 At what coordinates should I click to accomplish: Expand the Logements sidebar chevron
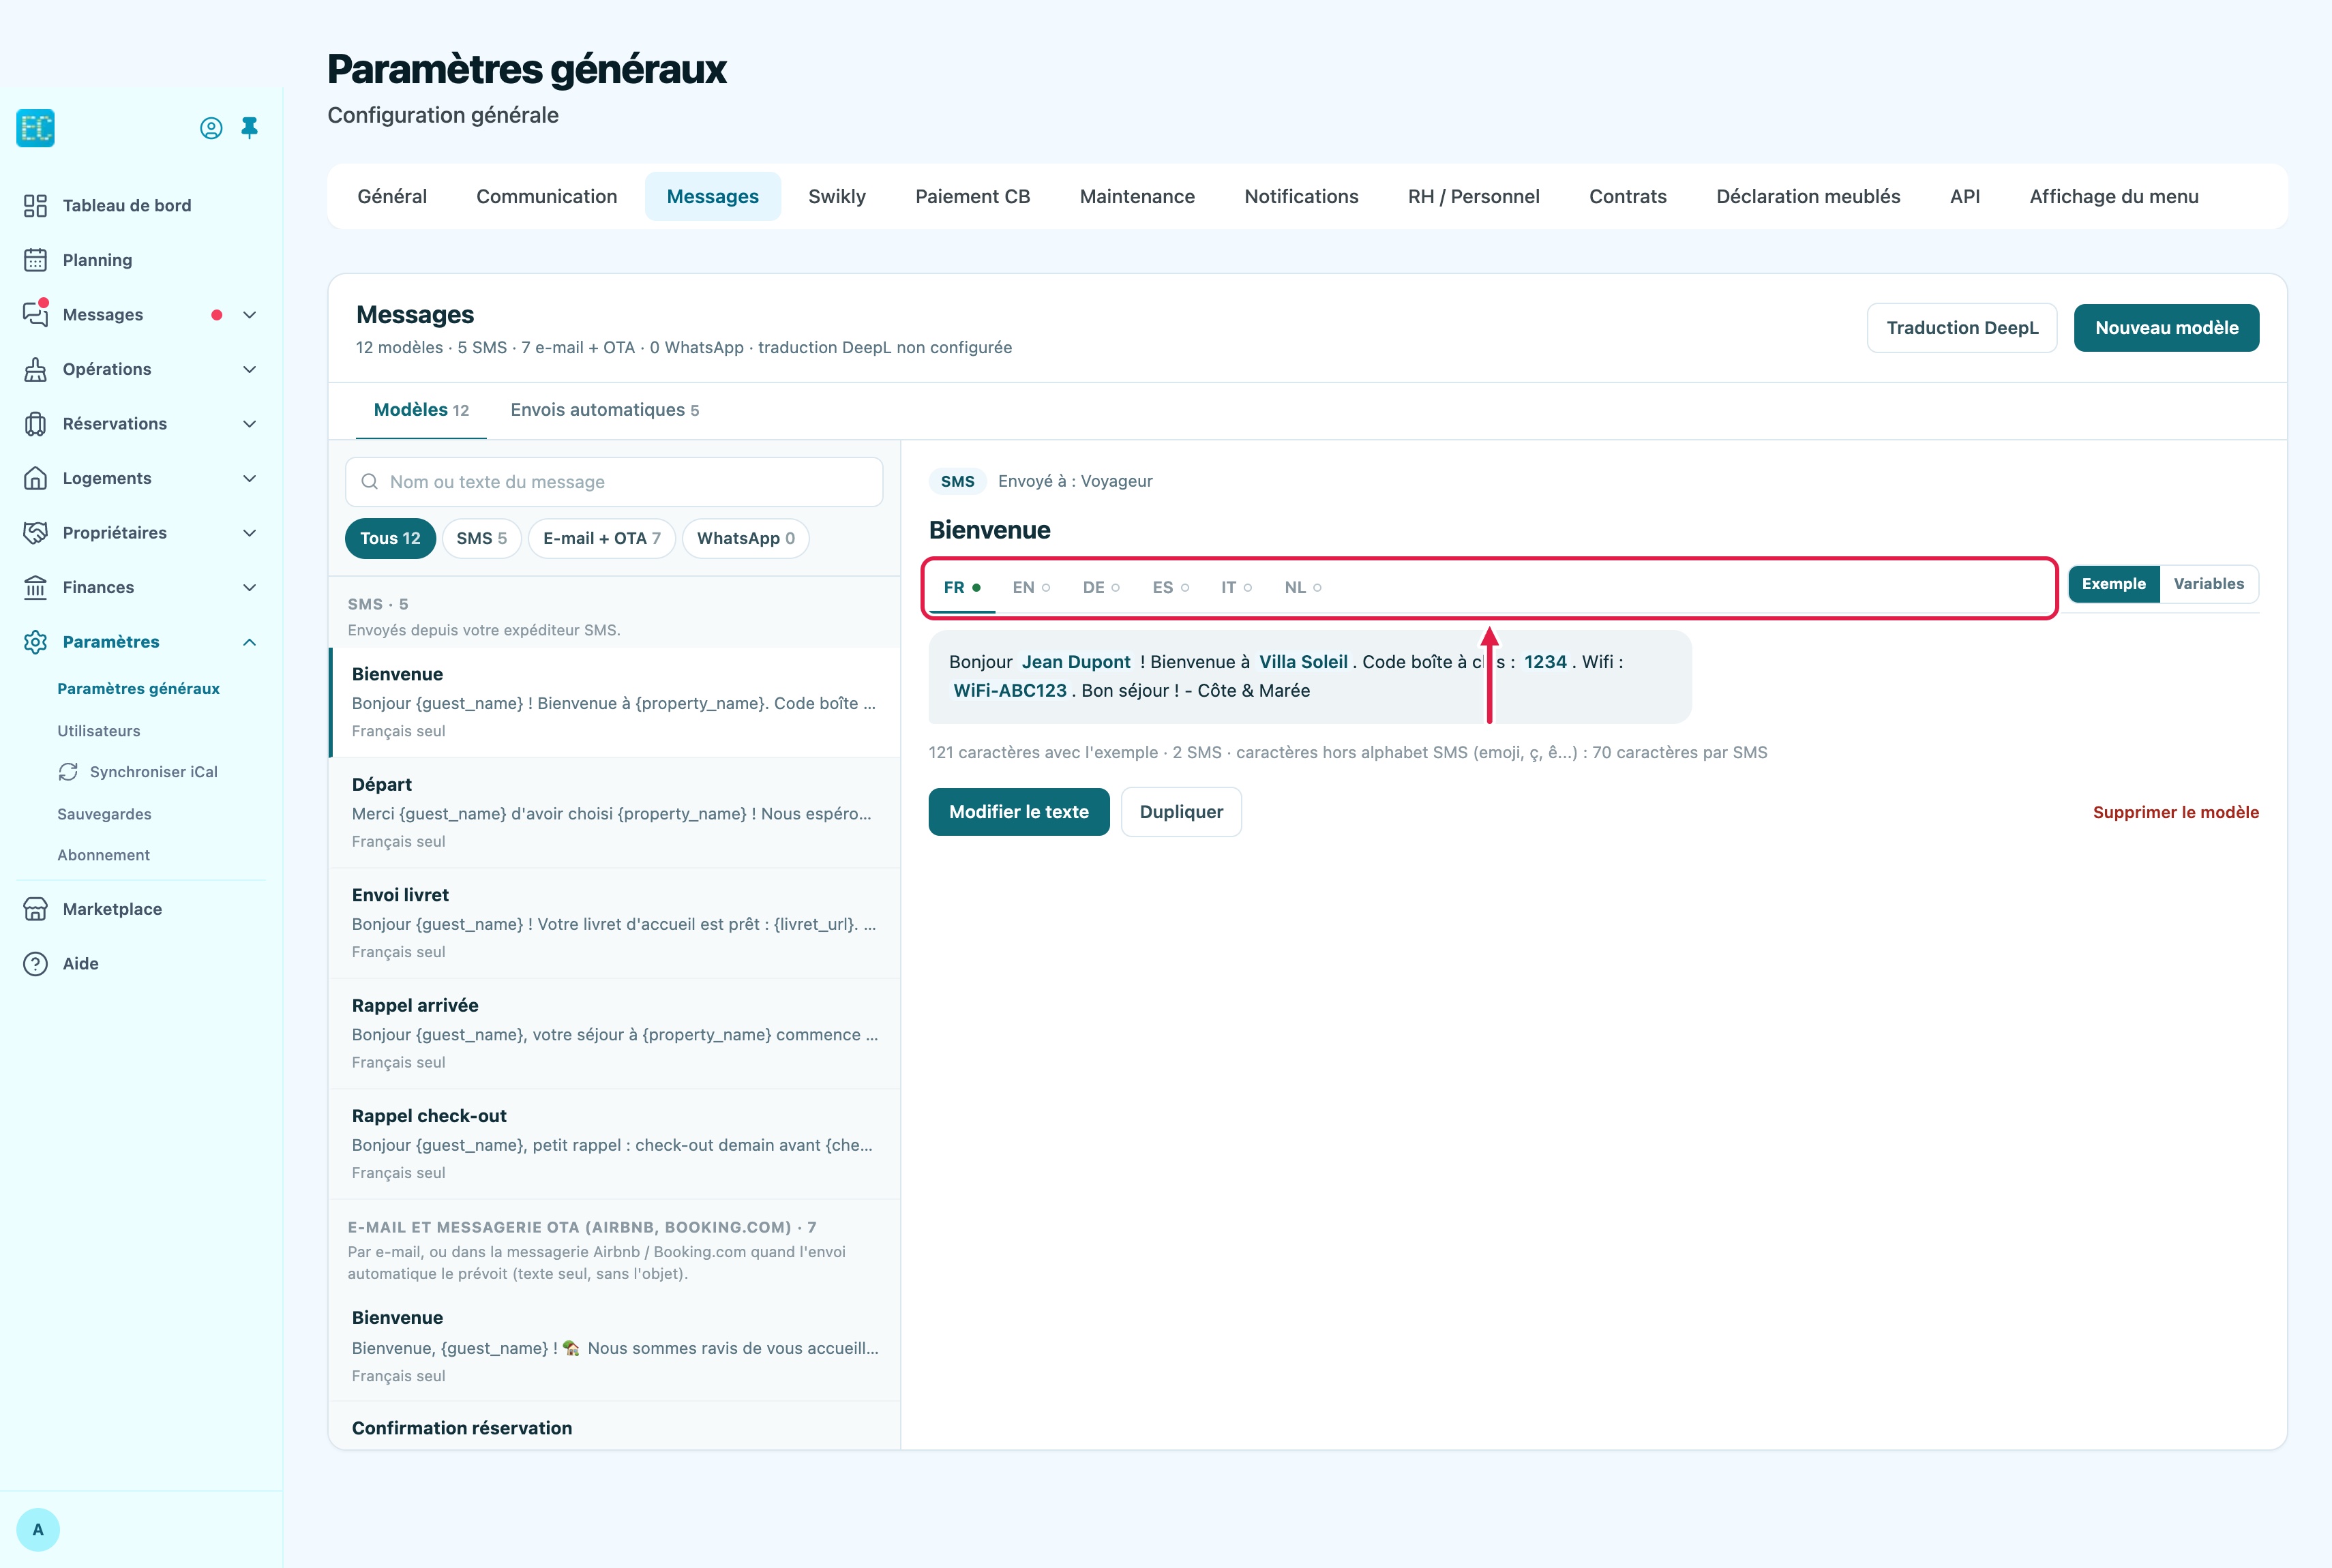pos(250,478)
